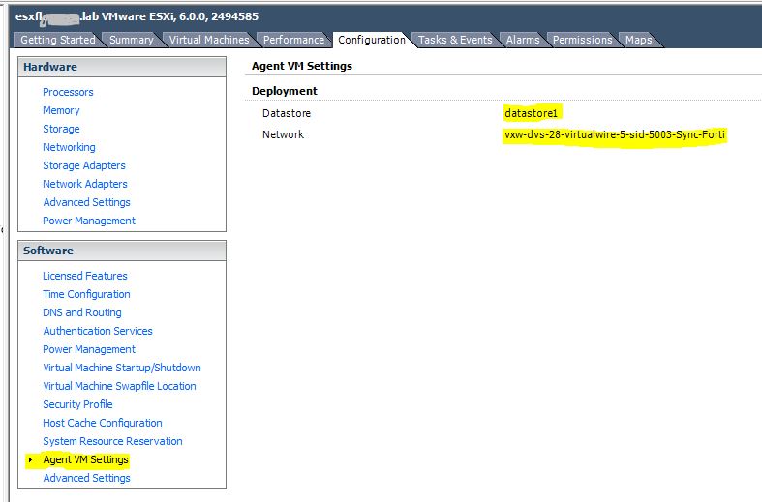The width and height of the screenshot is (762, 502).
Task: Open the Tasks & Events tab
Action: click(x=455, y=40)
